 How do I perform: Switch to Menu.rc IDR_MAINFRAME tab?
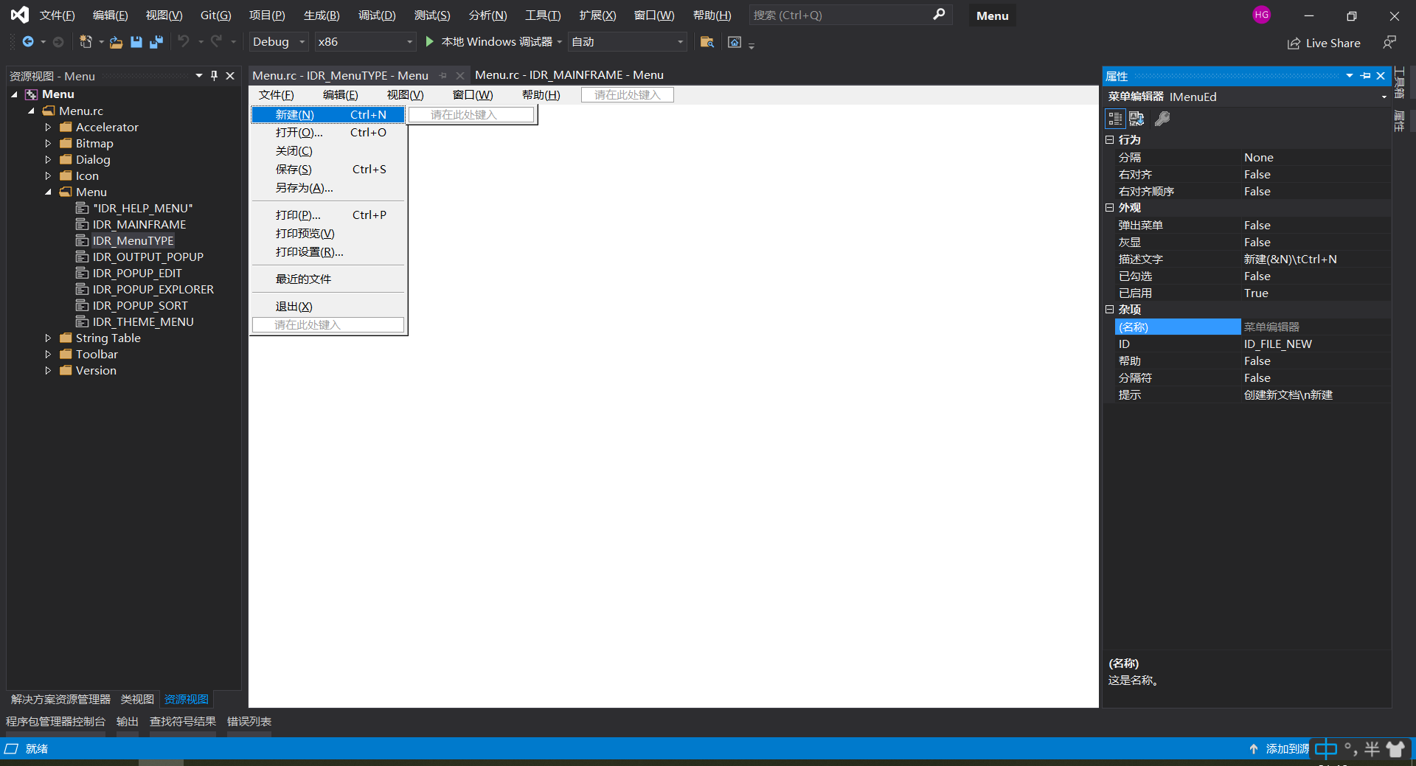click(x=569, y=75)
